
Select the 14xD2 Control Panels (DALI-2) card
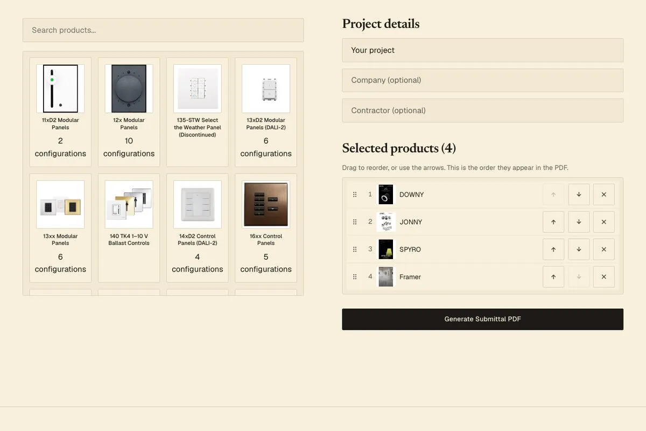[197, 228]
